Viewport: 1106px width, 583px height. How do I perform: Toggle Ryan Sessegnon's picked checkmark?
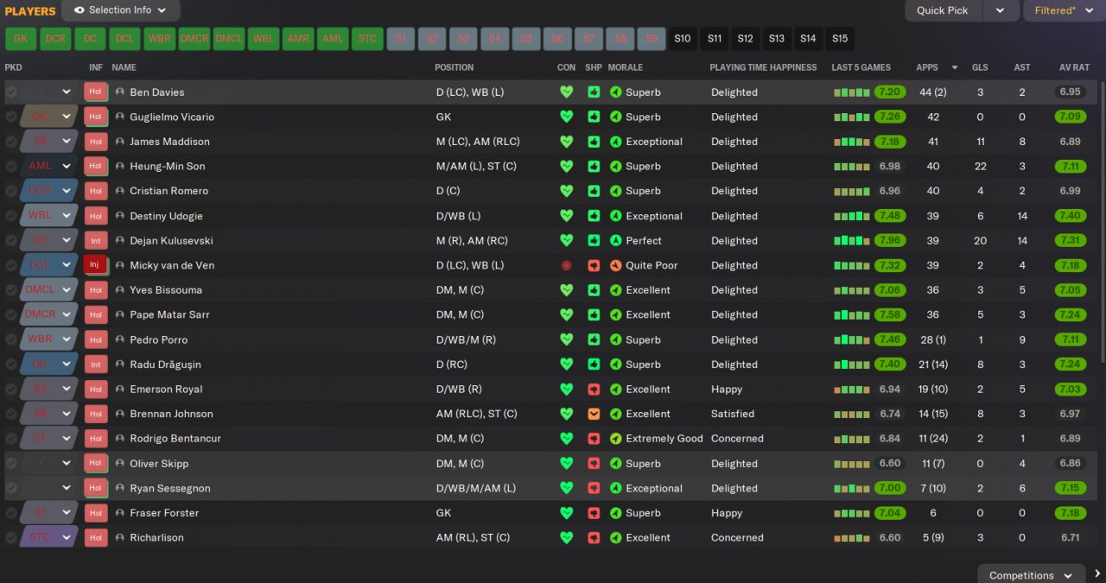point(11,488)
